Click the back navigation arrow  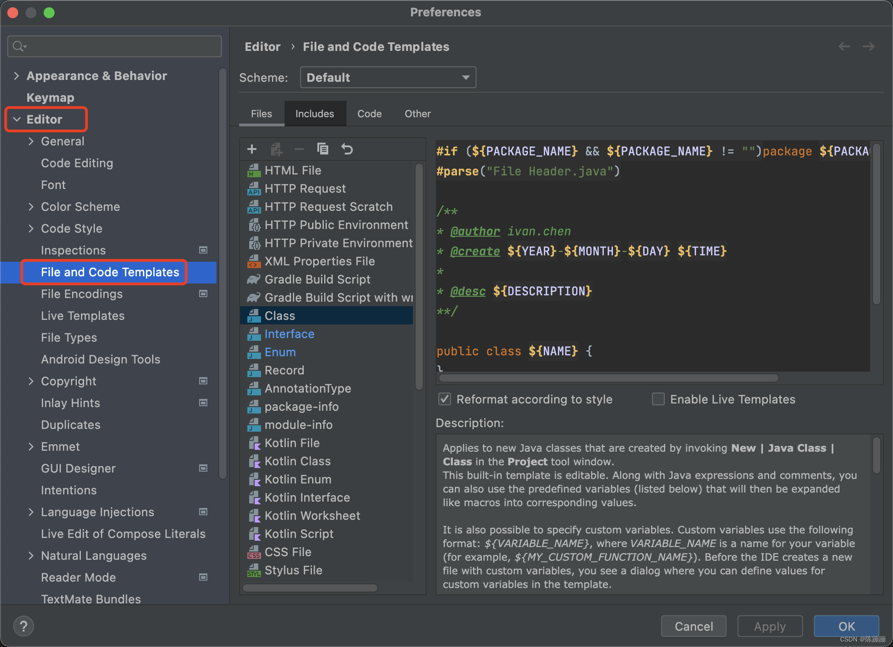coord(844,46)
